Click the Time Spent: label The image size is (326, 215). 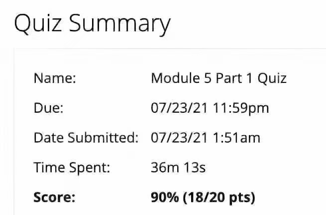tap(72, 168)
